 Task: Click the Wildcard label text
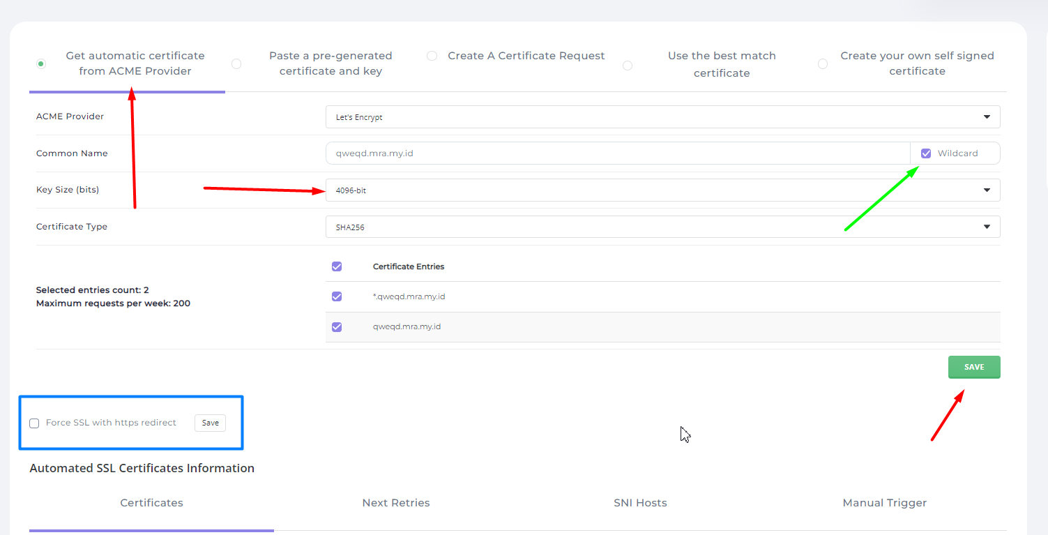point(957,153)
